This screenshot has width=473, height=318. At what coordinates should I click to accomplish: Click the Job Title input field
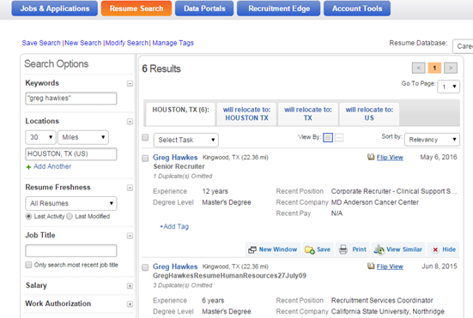(x=71, y=250)
